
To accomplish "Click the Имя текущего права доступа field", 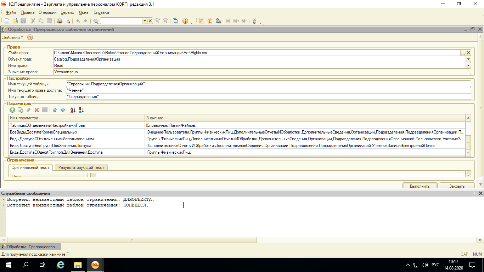I will 268,90.
